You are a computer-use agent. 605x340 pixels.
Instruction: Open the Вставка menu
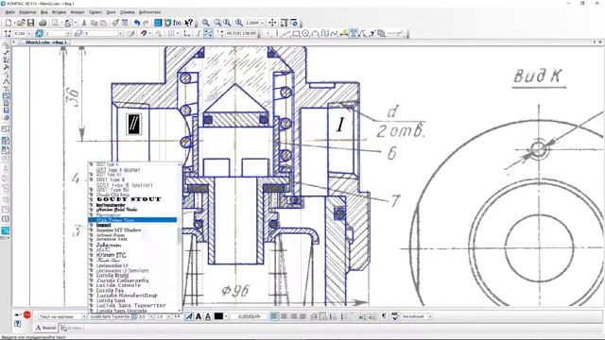click(x=59, y=12)
